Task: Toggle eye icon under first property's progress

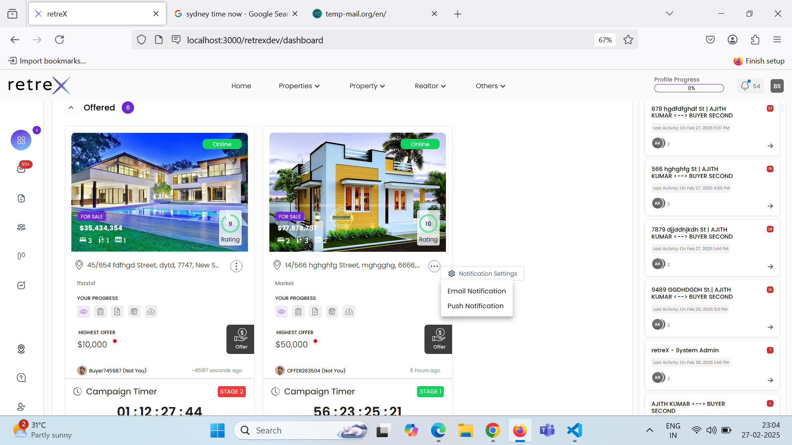Action: [83, 312]
